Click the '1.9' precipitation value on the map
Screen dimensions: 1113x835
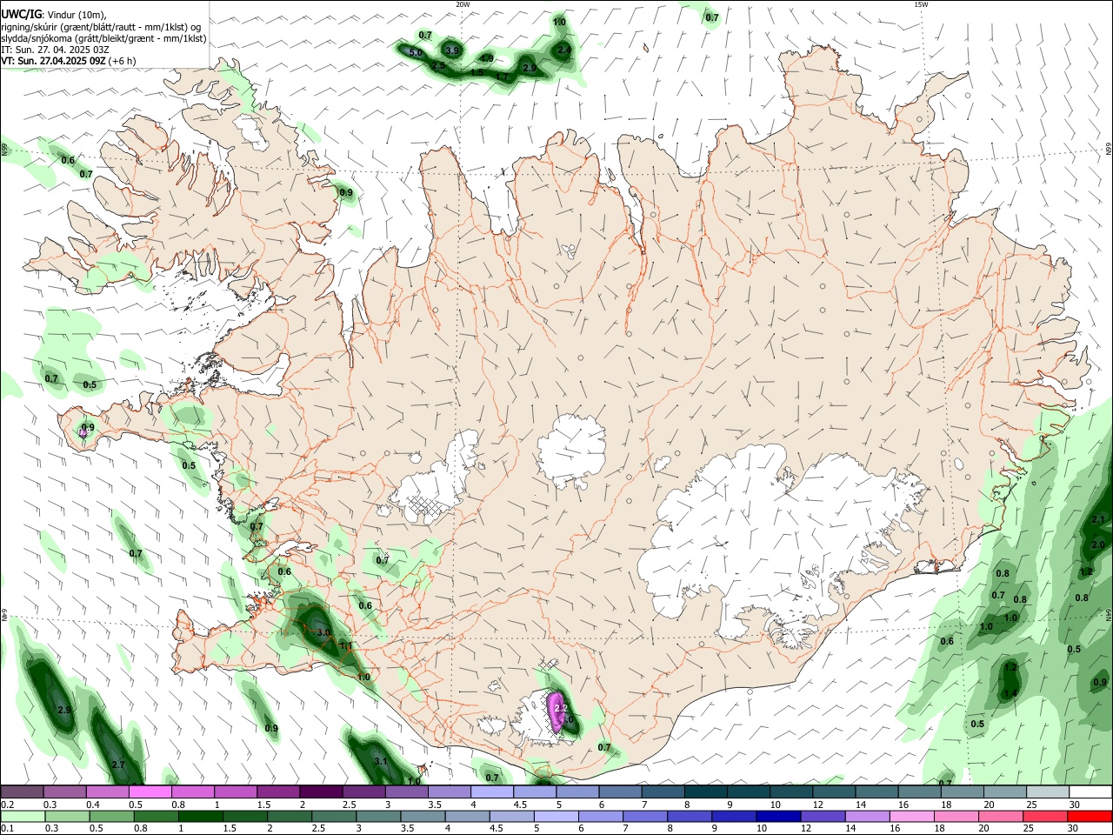(488, 58)
